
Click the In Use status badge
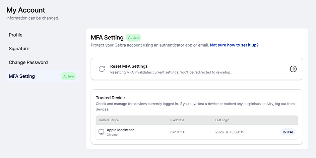click(x=288, y=132)
